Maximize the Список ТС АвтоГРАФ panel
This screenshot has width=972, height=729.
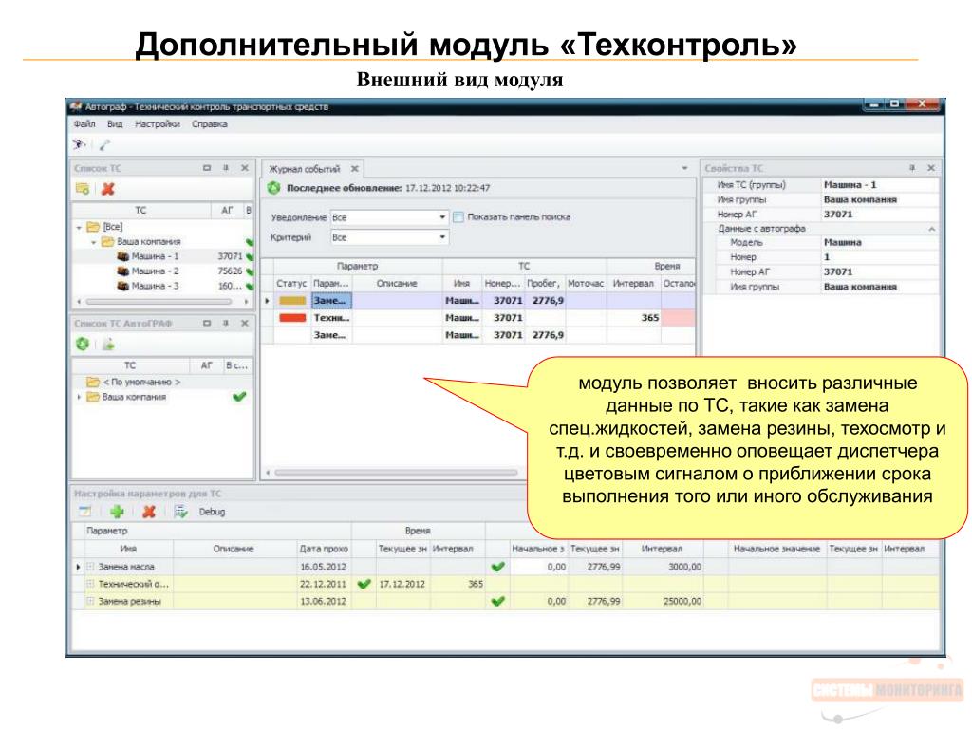tap(207, 323)
